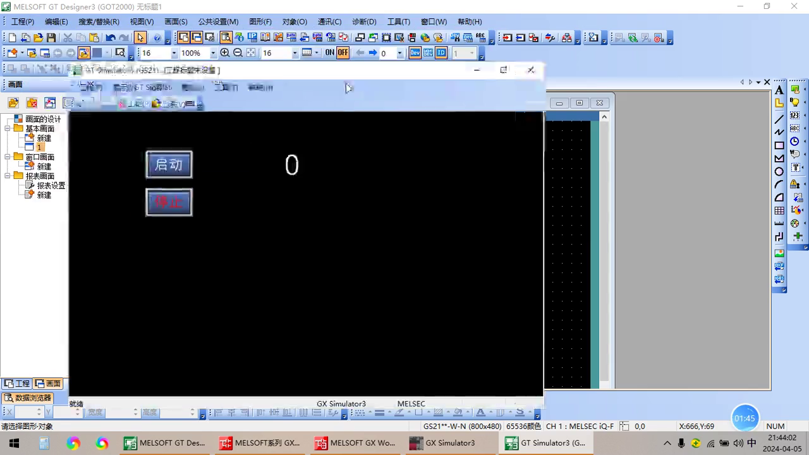The image size is (809, 455).
Task: Collapse the 基本画面 tree folder
Action: 8,128
